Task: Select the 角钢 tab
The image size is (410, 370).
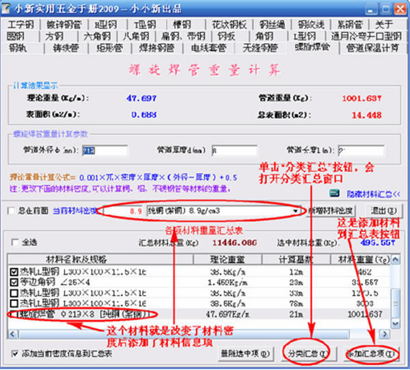Action: pos(264,36)
